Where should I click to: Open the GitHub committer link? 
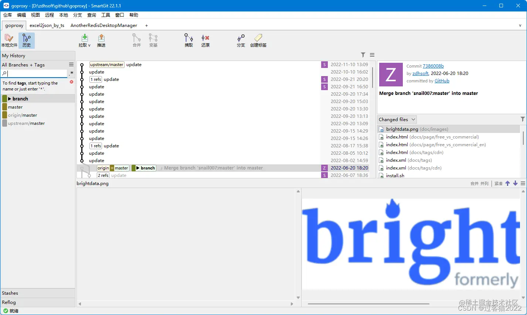pyautogui.click(x=442, y=81)
